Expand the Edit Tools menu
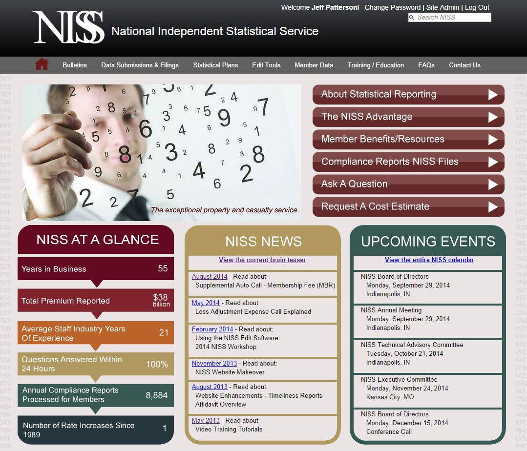527x451 pixels. click(266, 65)
